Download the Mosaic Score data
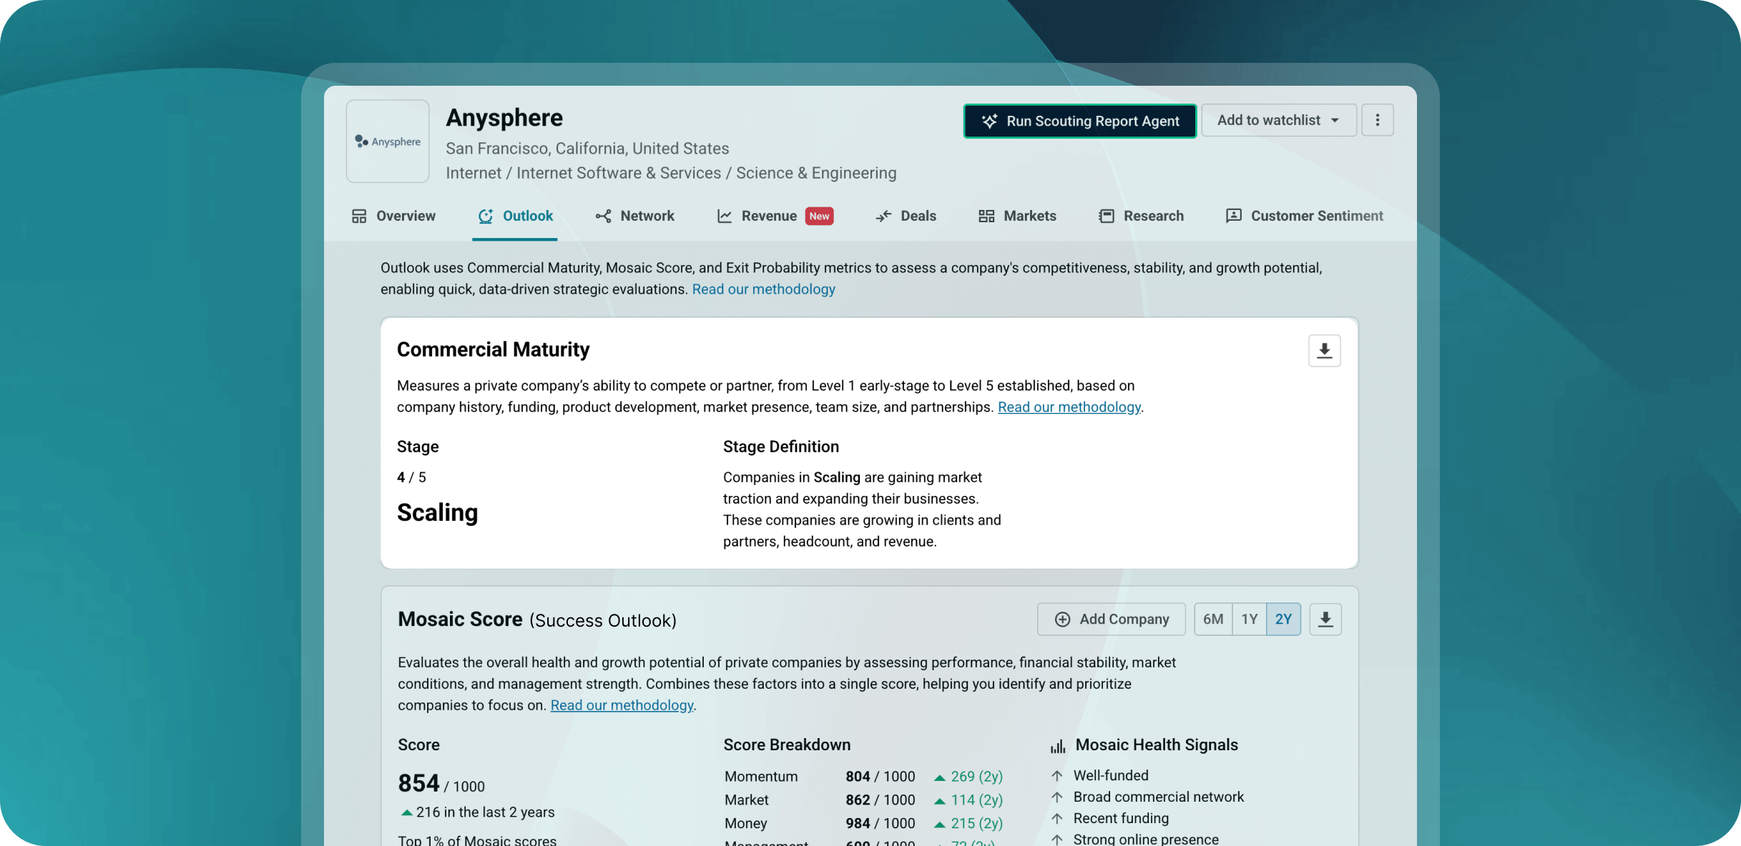Image resolution: width=1741 pixels, height=846 pixels. tap(1325, 619)
